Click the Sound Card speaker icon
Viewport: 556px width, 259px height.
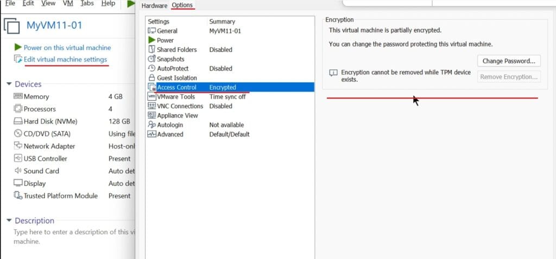click(18, 171)
